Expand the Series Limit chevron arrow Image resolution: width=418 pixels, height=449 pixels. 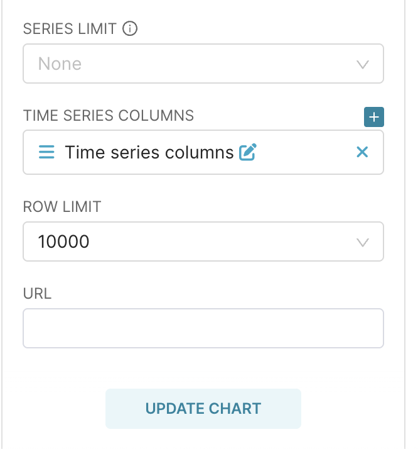[x=362, y=64]
